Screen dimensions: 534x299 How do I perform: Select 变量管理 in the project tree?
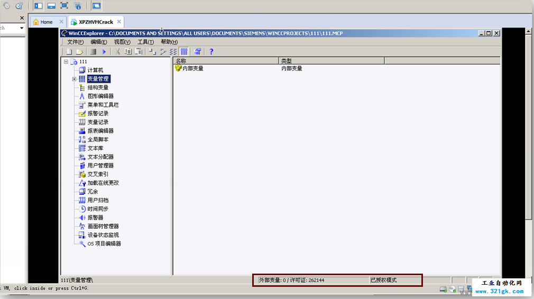[x=98, y=79]
